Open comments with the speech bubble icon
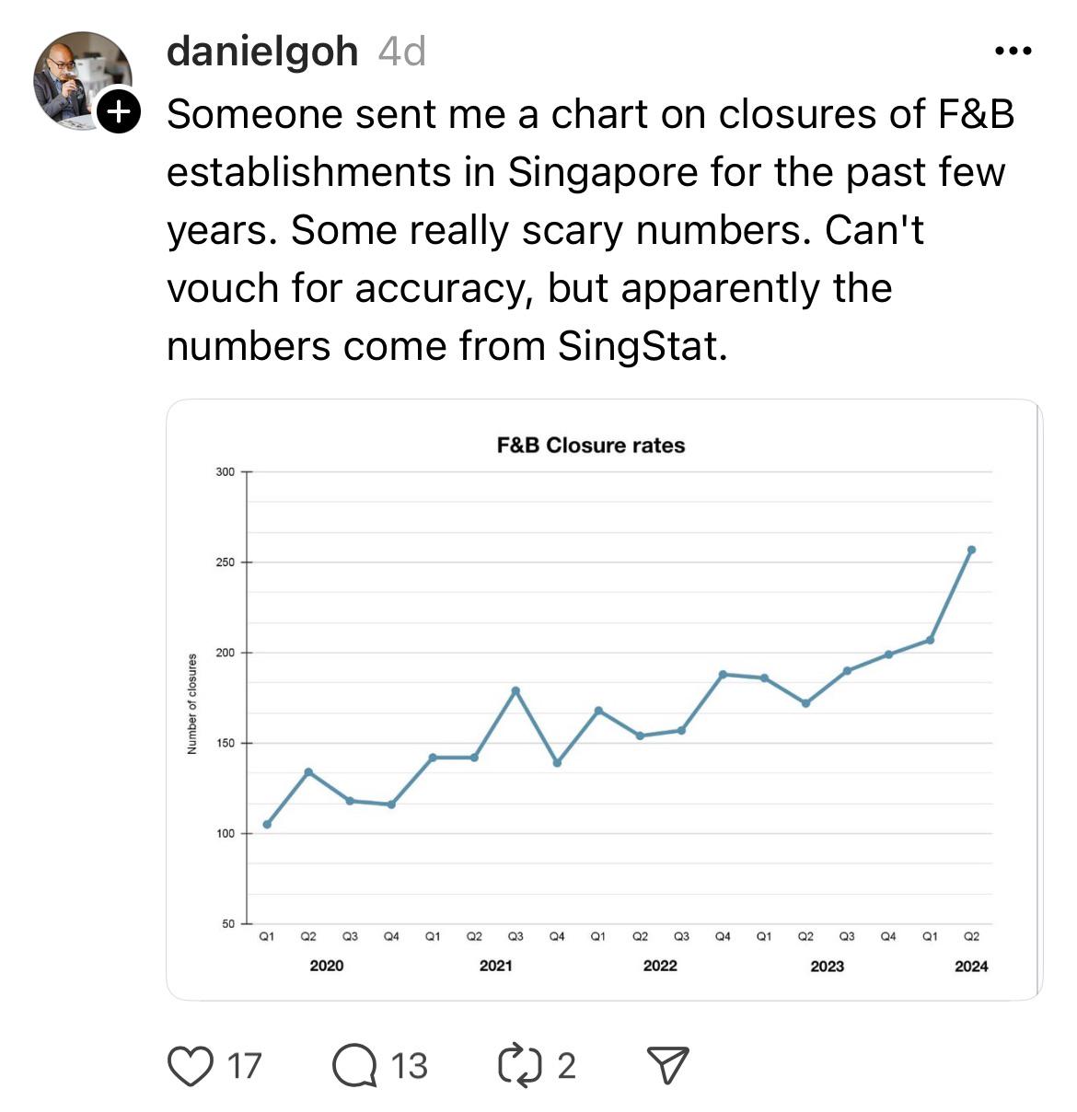This screenshot has width=1077, height=1112. tap(354, 1065)
